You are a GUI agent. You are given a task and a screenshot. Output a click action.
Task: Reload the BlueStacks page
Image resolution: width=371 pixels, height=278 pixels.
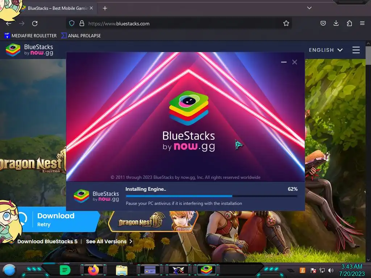point(35,24)
